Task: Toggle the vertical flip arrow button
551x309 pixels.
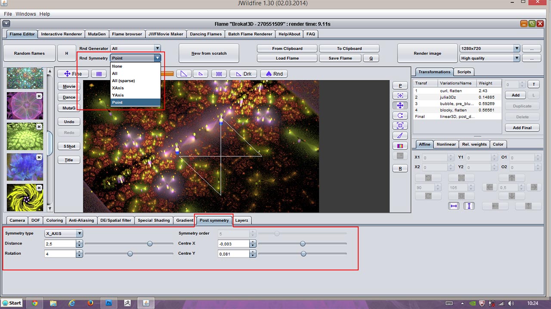Action: [469, 206]
